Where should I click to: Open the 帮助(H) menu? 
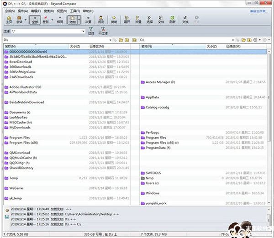click(88, 11)
